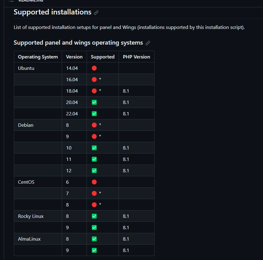Viewport: 263px width, 260px height.
Task: Click the green check for Rocky Linux 8
Action: (94, 216)
